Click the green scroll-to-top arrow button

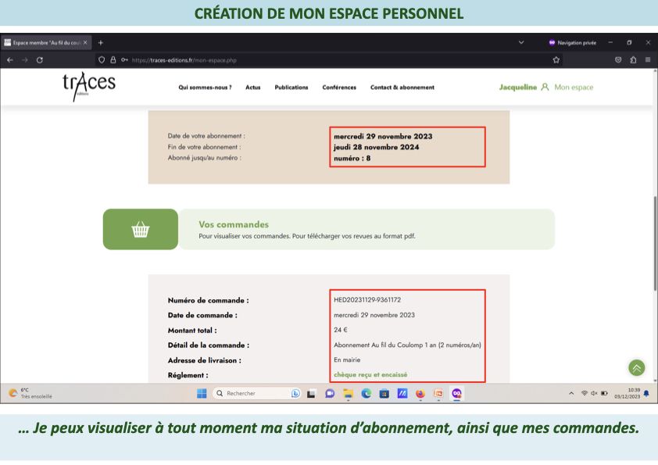point(637,368)
